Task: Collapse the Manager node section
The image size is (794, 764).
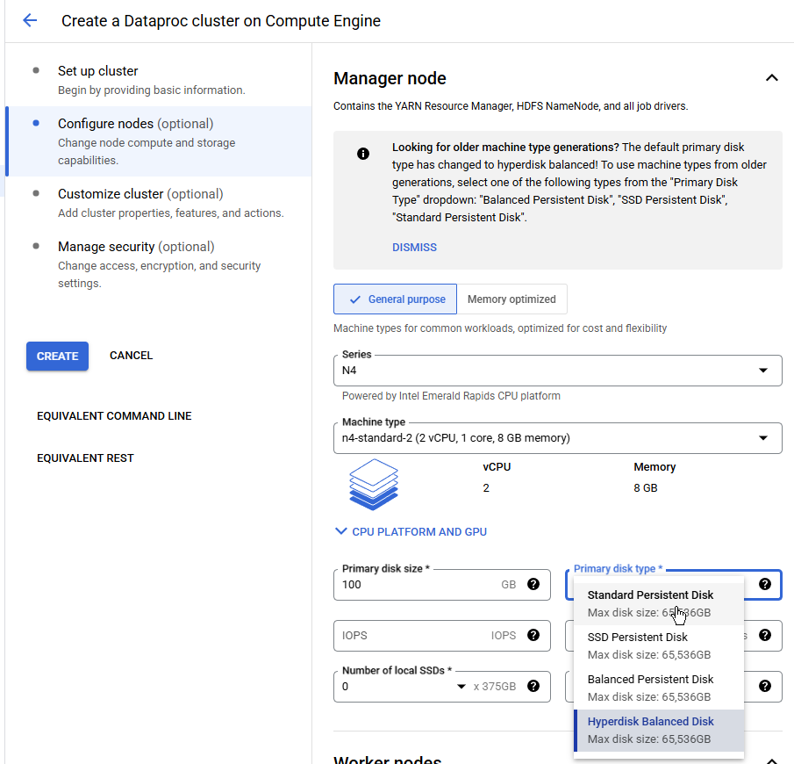Action: (771, 78)
